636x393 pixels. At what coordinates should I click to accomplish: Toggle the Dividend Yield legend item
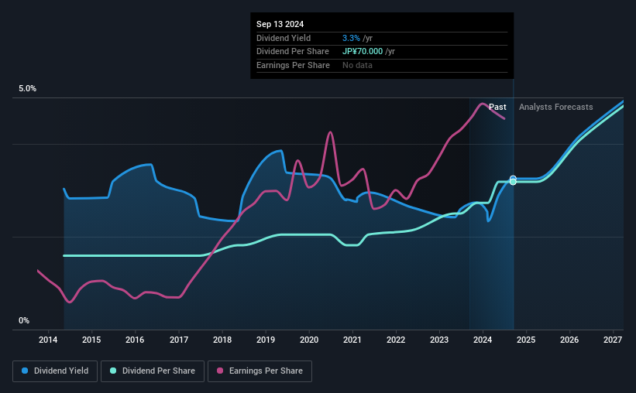(x=55, y=371)
